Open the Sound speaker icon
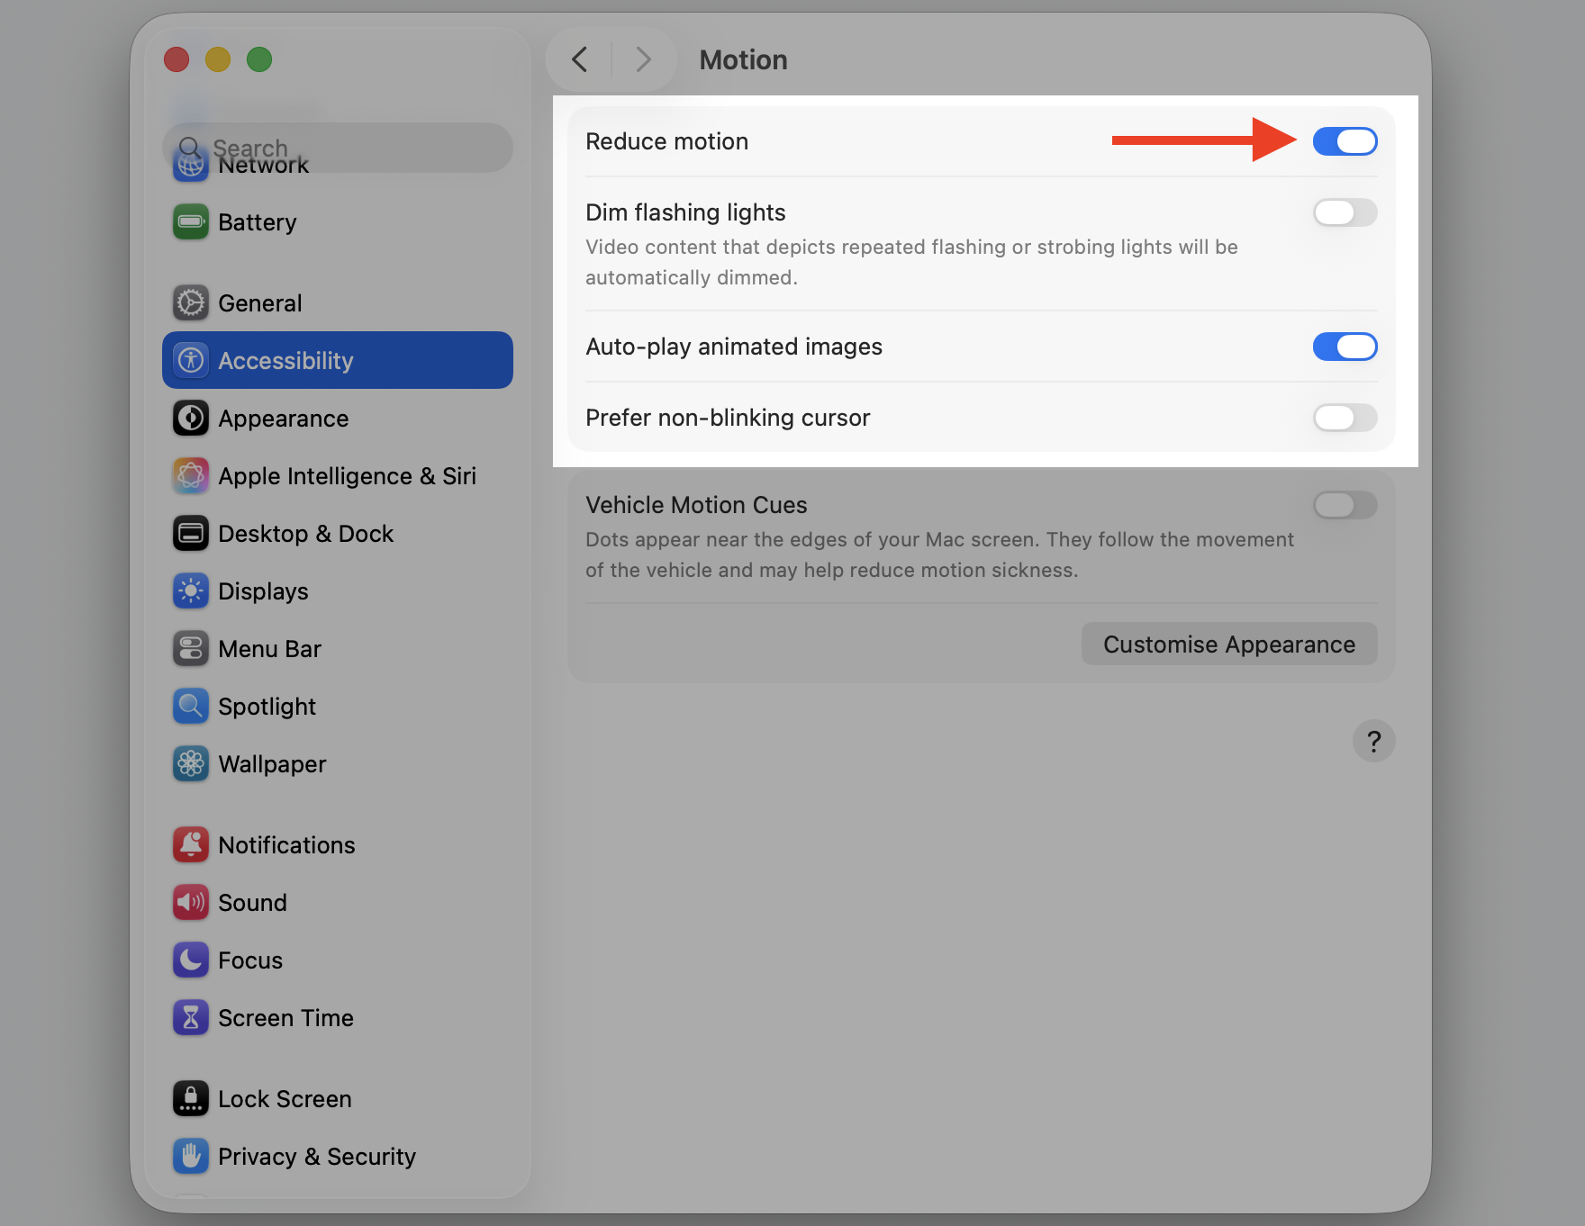 (191, 902)
